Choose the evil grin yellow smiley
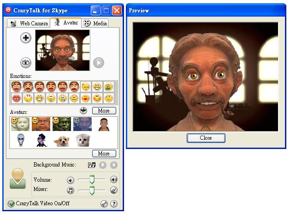The image size is (290, 214). click(x=97, y=87)
